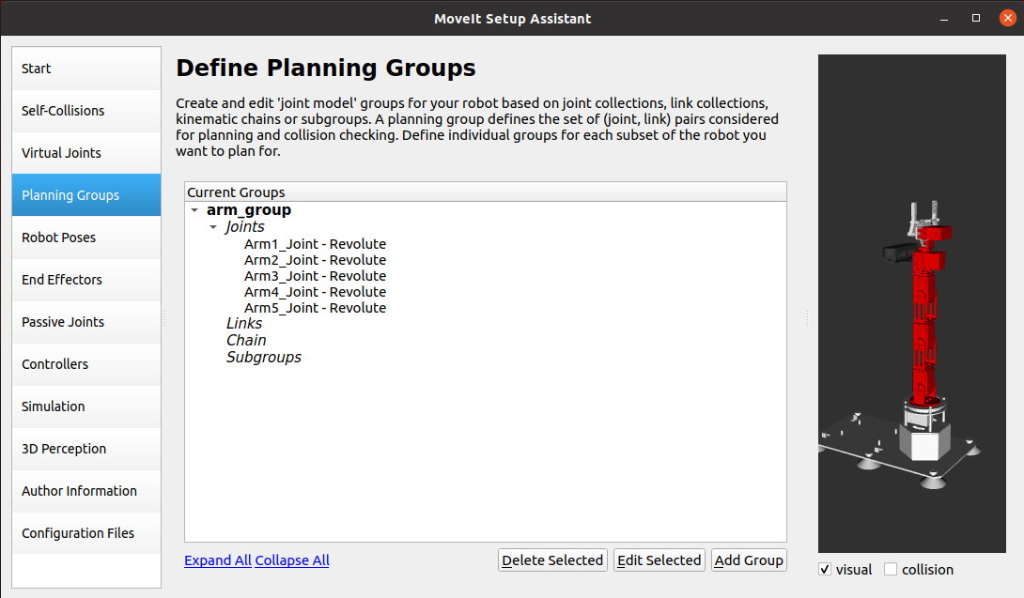This screenshot has height=598, width=1024.
Task: Collapse the Joints tree node
Action: (x=213, y=227)
